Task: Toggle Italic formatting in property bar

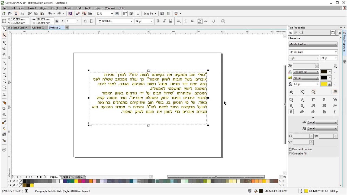Action: pos(164,21)
